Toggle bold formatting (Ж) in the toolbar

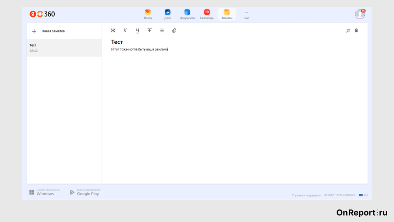pyautogui.click(x=113, y=31)
